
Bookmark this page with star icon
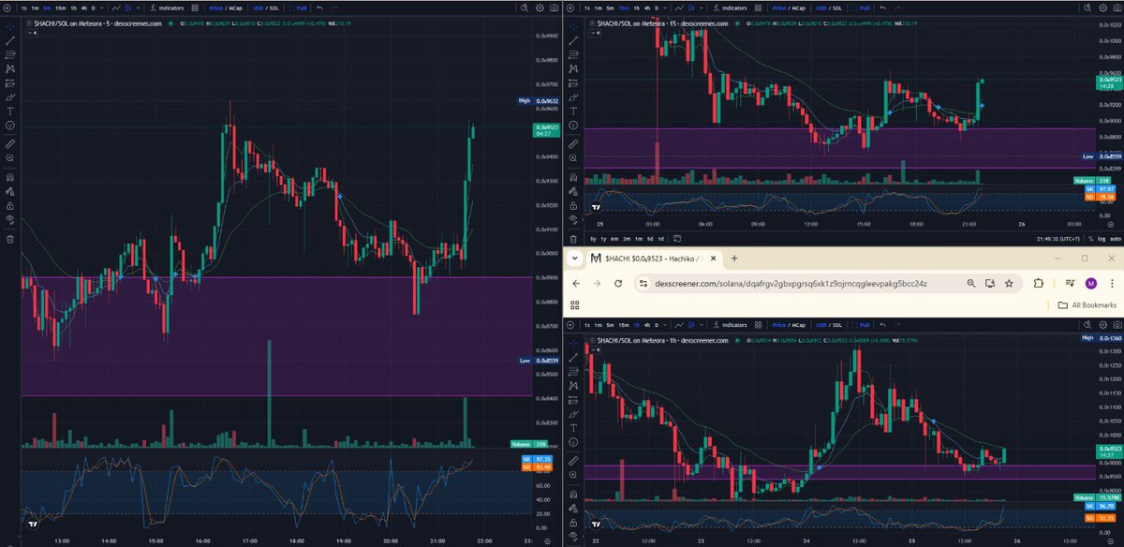click(x=1009, y=283)
